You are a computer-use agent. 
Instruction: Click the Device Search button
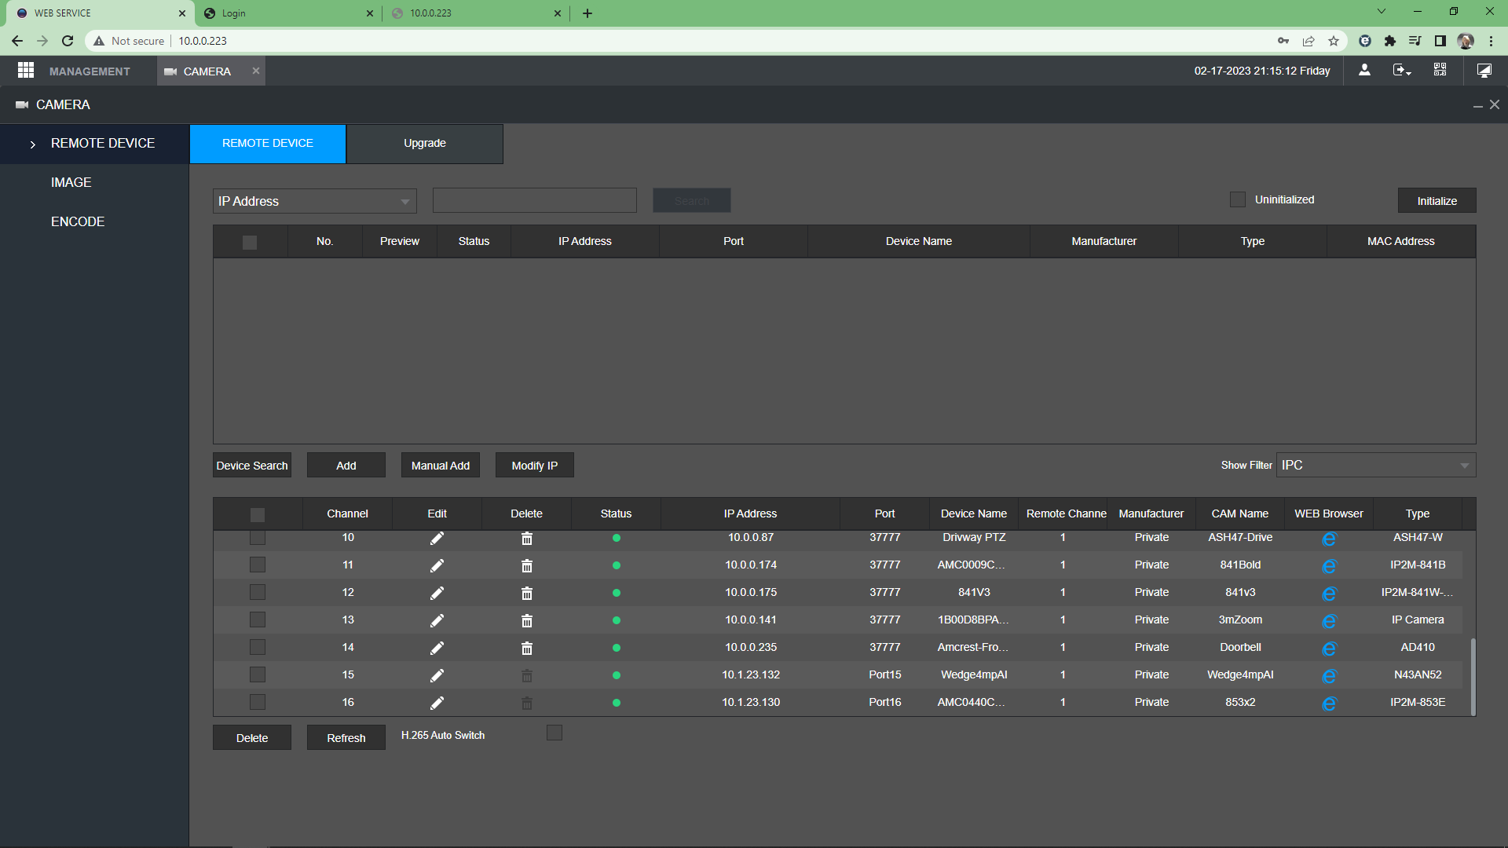click(x=252, y=465)
